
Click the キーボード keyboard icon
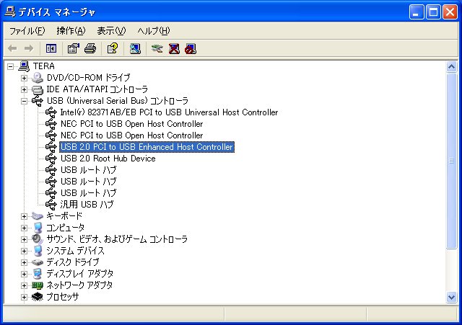click(x=38, y=216)
